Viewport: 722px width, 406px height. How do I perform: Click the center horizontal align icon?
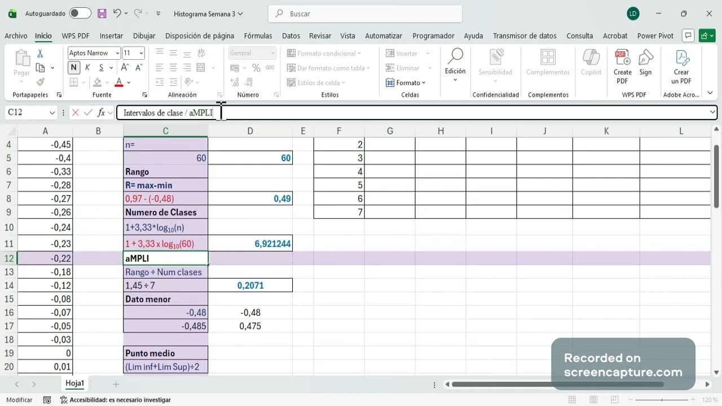[x=173, y=68]
